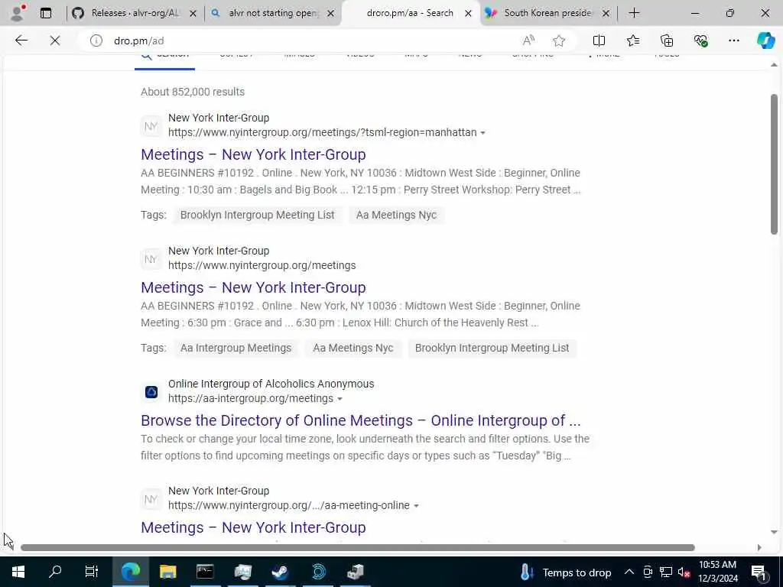Open Windows Start menu

click(x=18, y=572)
